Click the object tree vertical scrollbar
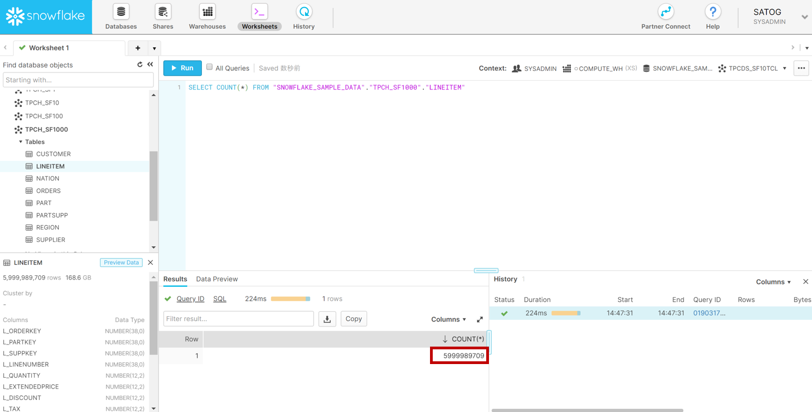812x412 pixels. coord(153,185)
